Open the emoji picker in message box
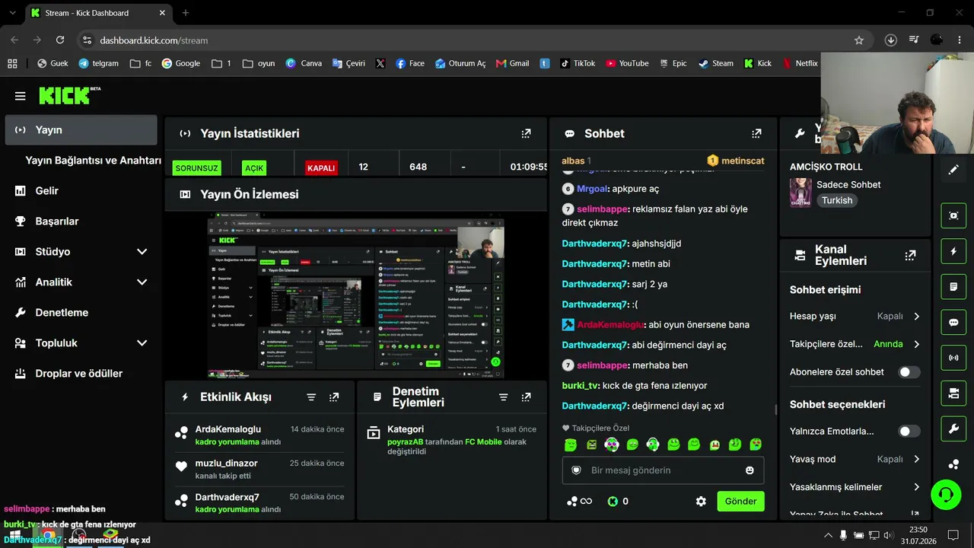The height and width of the screenshot is (548, 974). click(x=750, y=470)
